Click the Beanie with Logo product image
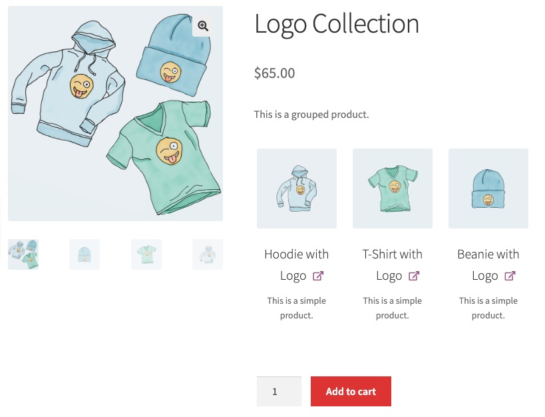 click(x=488, y=189)
